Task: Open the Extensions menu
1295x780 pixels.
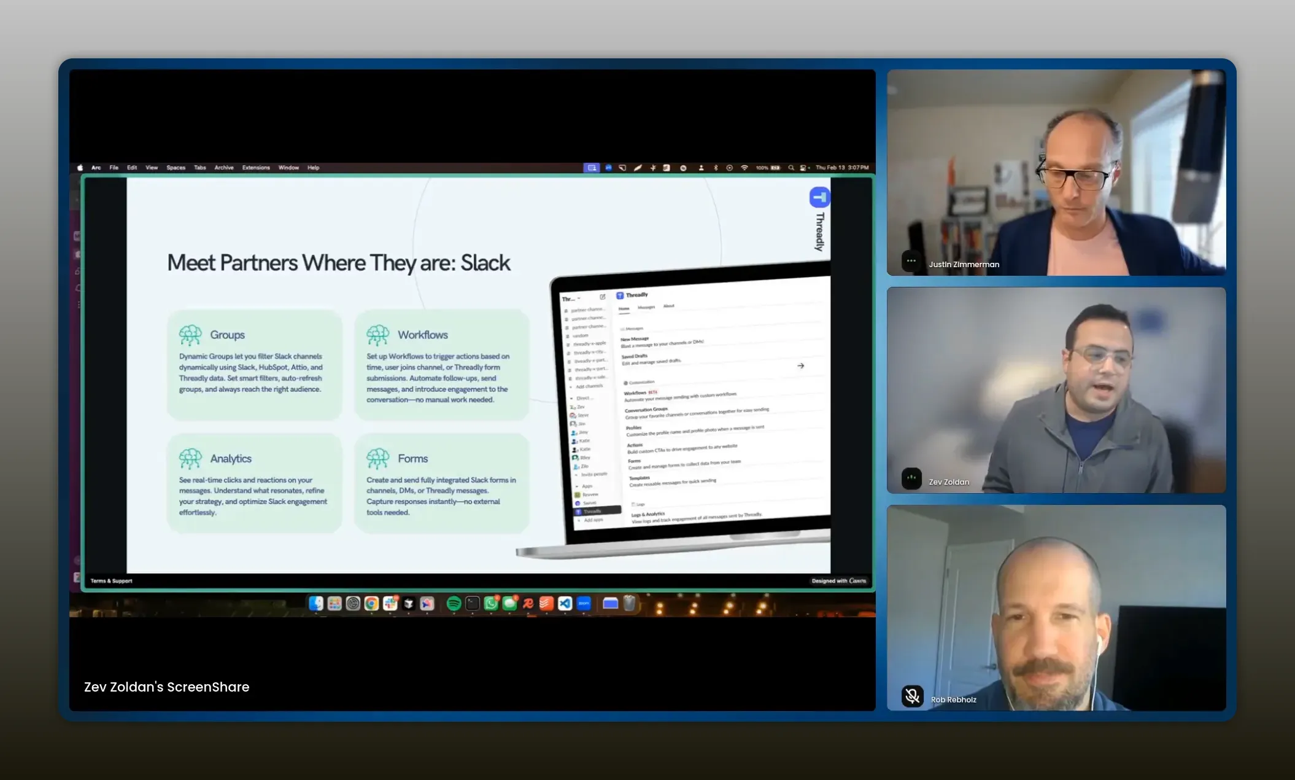Action: 255,168
